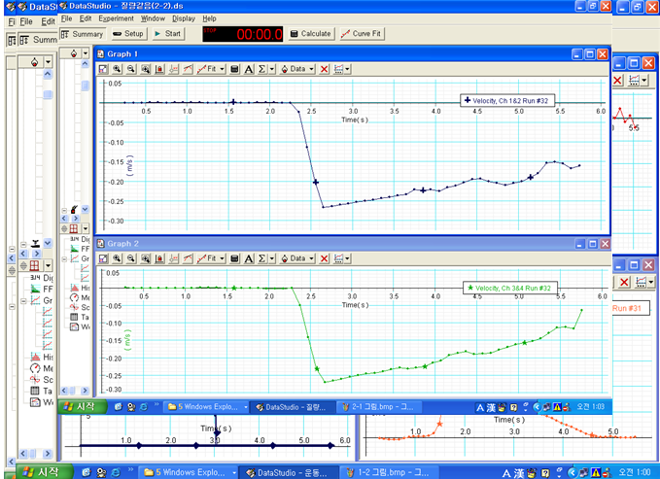Select the Histogram display icon in front window
The width and height of the screenshot is (660, 479).
point(75,288)
